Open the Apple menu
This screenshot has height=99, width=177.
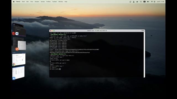point(14,2)
